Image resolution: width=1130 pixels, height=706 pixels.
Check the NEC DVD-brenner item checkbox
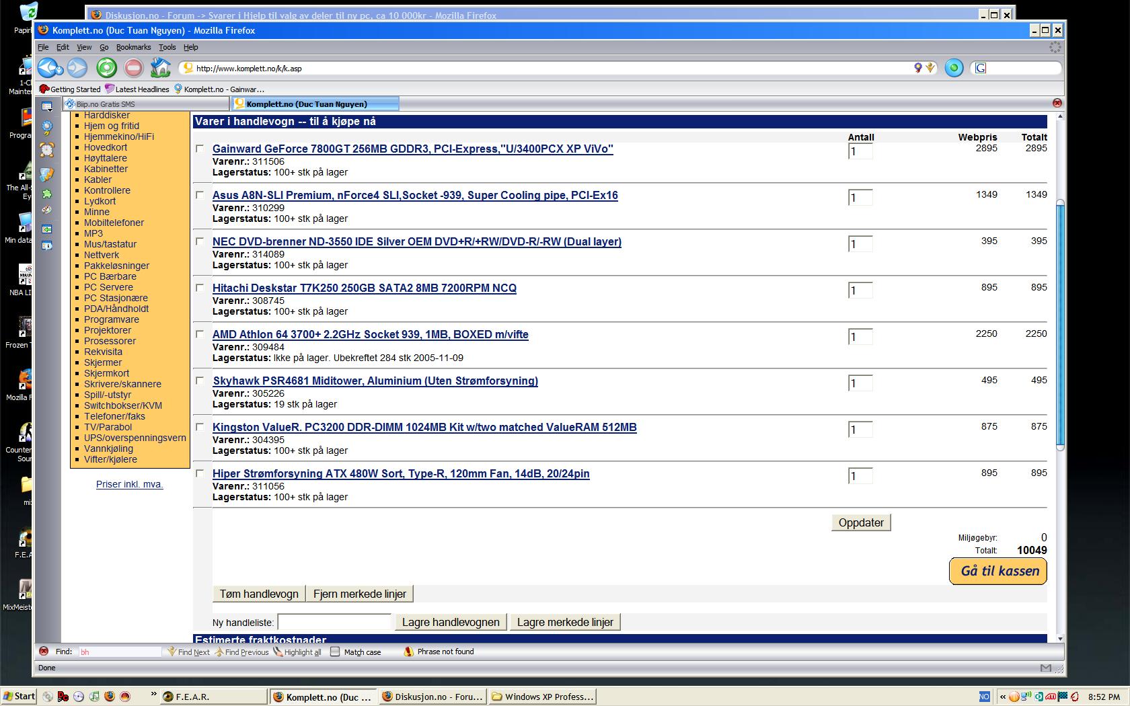(x=200, y=241)
